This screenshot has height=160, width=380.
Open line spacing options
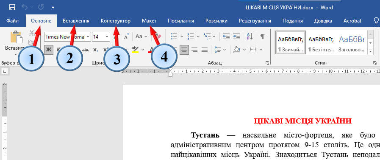[218, 50]
